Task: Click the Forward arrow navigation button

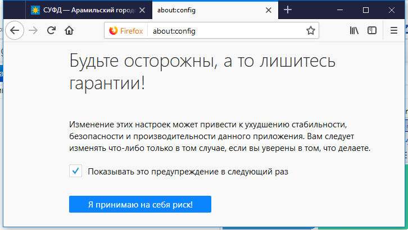Action: (33, 31)
